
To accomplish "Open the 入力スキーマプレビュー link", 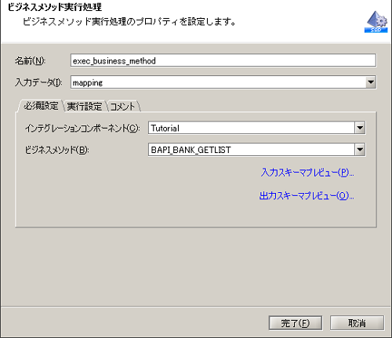I will pos(307,173).
